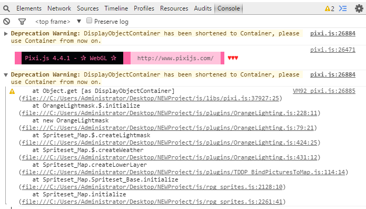The image size is (366, 209).
Task: Follow the libs/pixi.js:37927:25 file link
Action: 150,98
